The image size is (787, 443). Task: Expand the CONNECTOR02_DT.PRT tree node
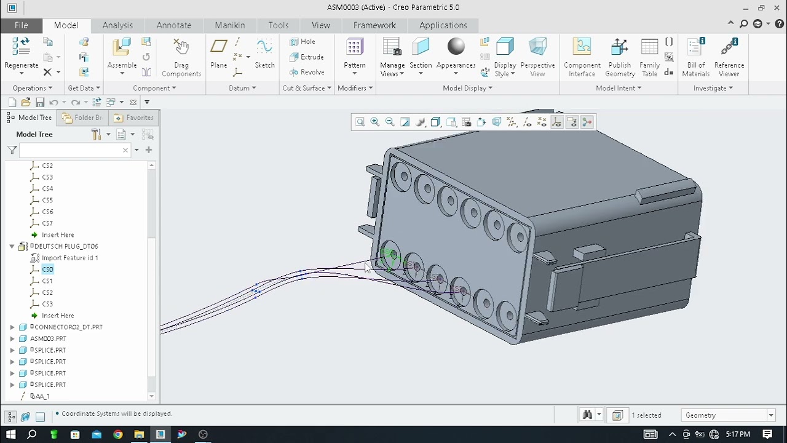coord(11,327)
